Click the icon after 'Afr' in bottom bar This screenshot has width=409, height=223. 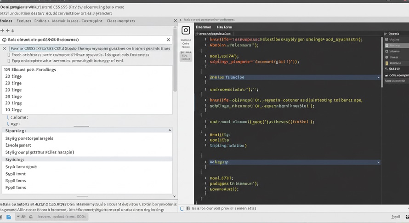(x=31, y=217)
